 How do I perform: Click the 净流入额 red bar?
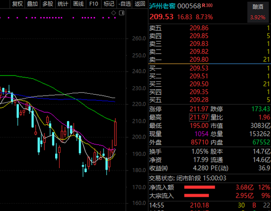tap(200, 187)
